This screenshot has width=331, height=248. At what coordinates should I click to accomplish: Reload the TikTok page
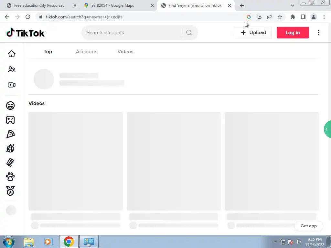28,17
